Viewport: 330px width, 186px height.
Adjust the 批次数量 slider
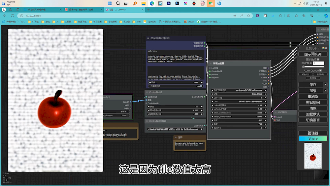click(x=304, y=67)
